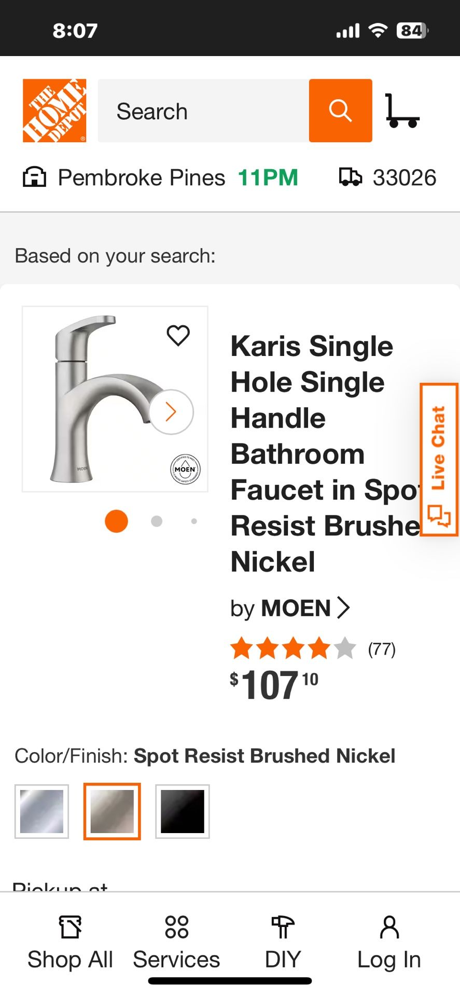Jump to the second image carousel dot

(157, 521)
